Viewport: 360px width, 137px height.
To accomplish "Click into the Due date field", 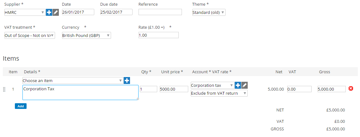I will tap(116, 12).
